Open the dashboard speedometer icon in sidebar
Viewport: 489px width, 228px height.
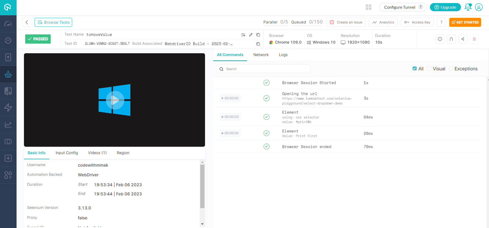pyautogui.click(x=8, y=24)
